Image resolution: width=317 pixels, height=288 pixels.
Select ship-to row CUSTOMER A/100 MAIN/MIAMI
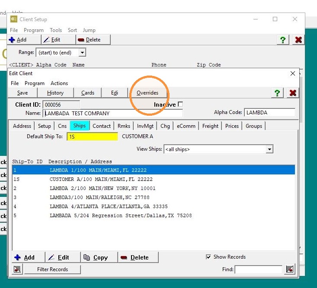click(x=154, y=179)
